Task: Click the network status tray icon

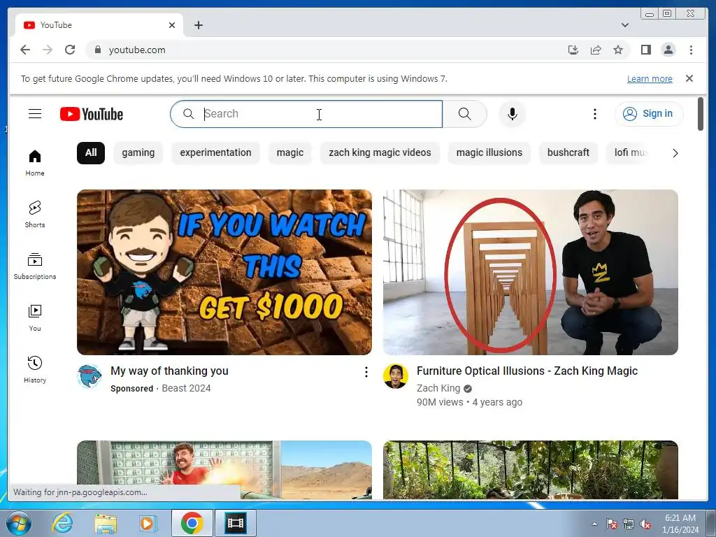Action: pos(629,524)
